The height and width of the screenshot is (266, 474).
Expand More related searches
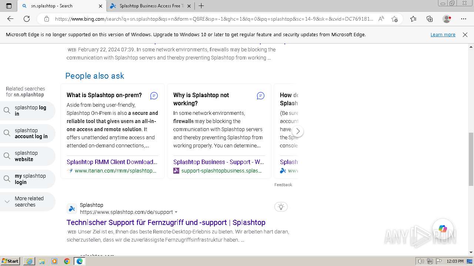[28, 201]
